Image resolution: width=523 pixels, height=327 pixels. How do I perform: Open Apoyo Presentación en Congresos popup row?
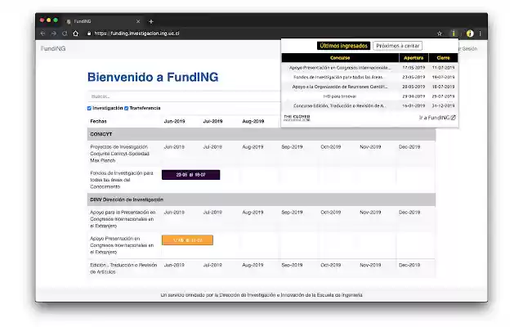(369, 68)
